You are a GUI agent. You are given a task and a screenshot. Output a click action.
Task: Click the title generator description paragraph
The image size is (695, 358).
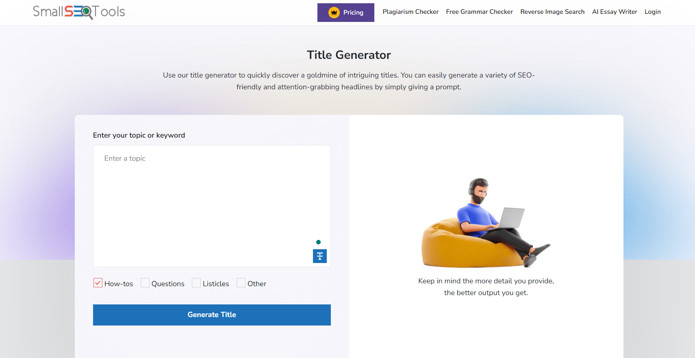[x=349, y=81]
